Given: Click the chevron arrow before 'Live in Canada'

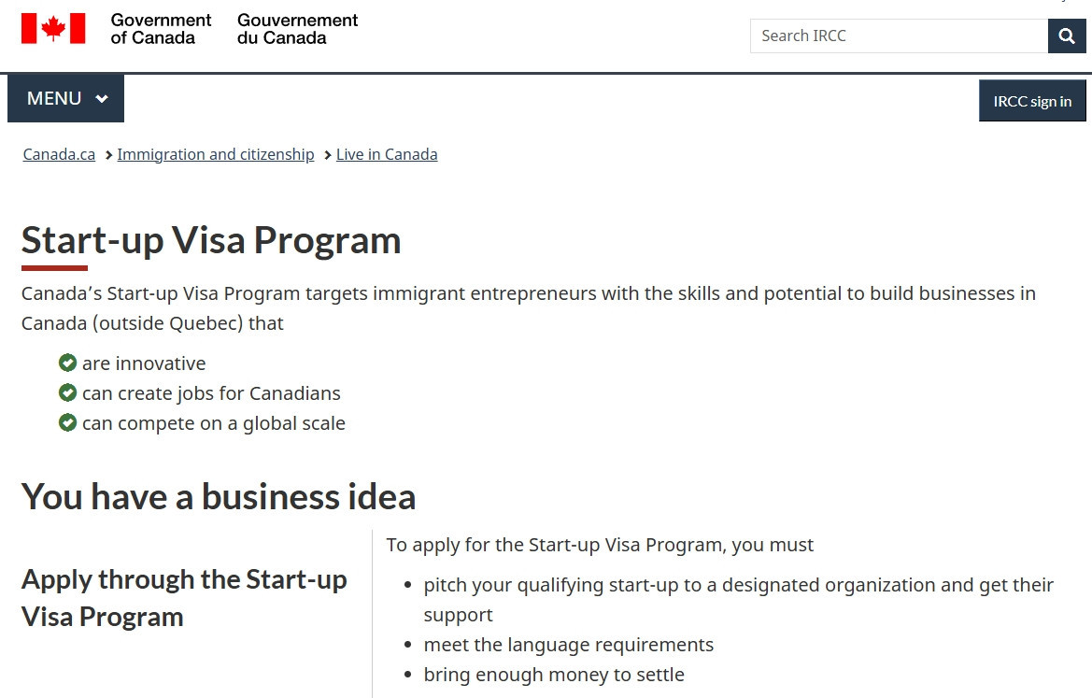Looking at the screenshot, I should (x=327, y=155).
